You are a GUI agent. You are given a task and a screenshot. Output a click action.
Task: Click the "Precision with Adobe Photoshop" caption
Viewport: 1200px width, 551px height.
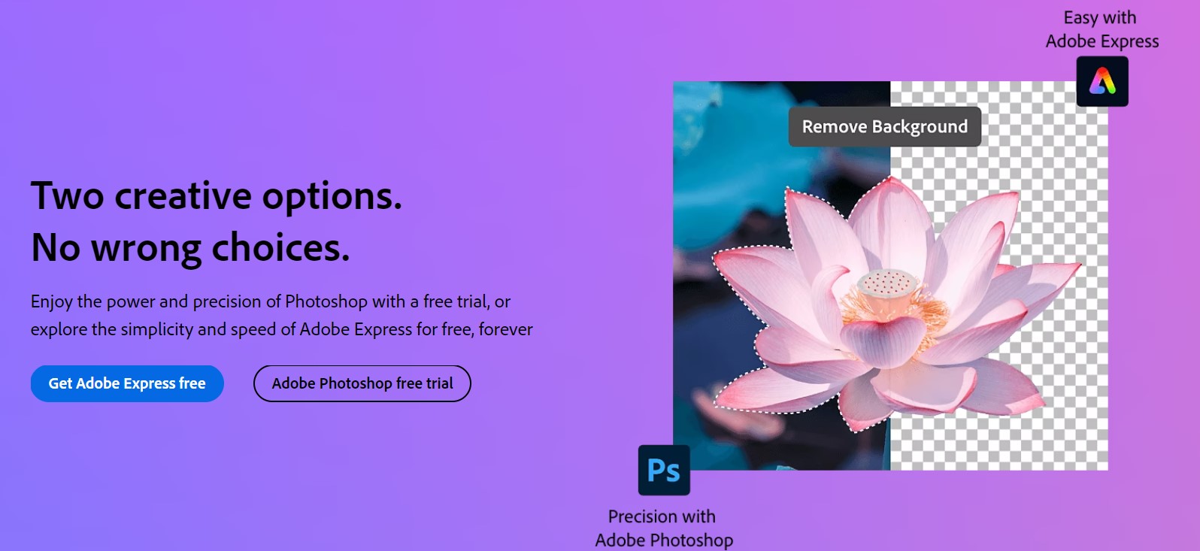[664, 528]
